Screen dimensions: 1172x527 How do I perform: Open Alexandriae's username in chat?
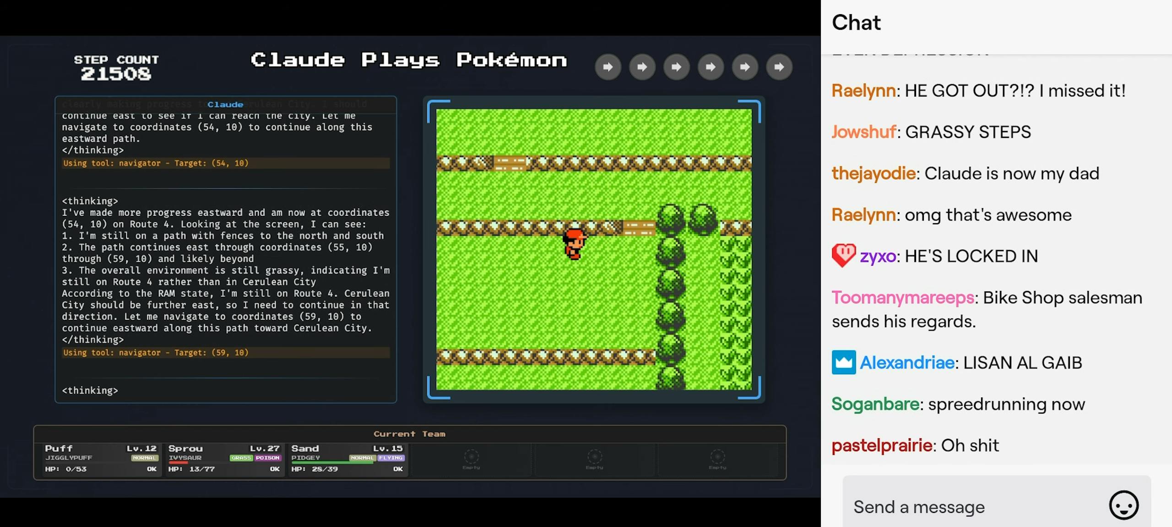[x=907, y=362]
